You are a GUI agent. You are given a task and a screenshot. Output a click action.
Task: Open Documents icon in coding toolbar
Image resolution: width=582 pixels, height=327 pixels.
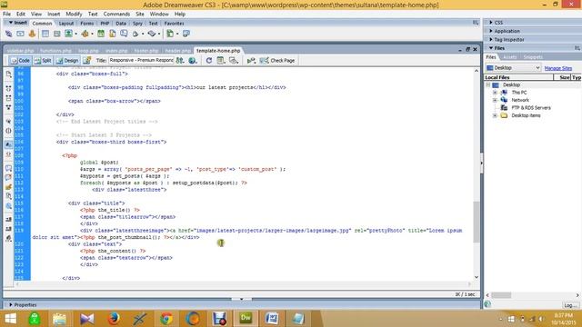8,74
